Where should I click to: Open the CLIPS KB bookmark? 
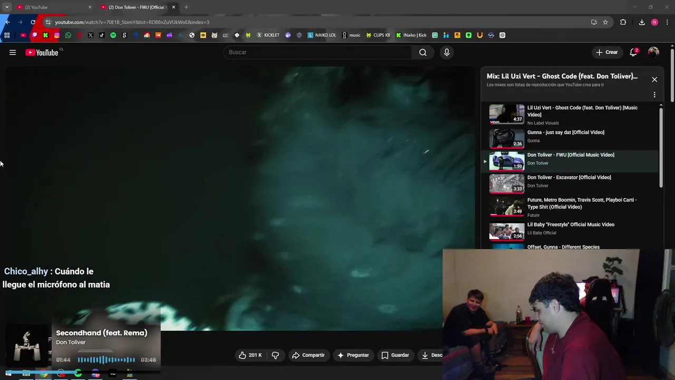(378, 35)
